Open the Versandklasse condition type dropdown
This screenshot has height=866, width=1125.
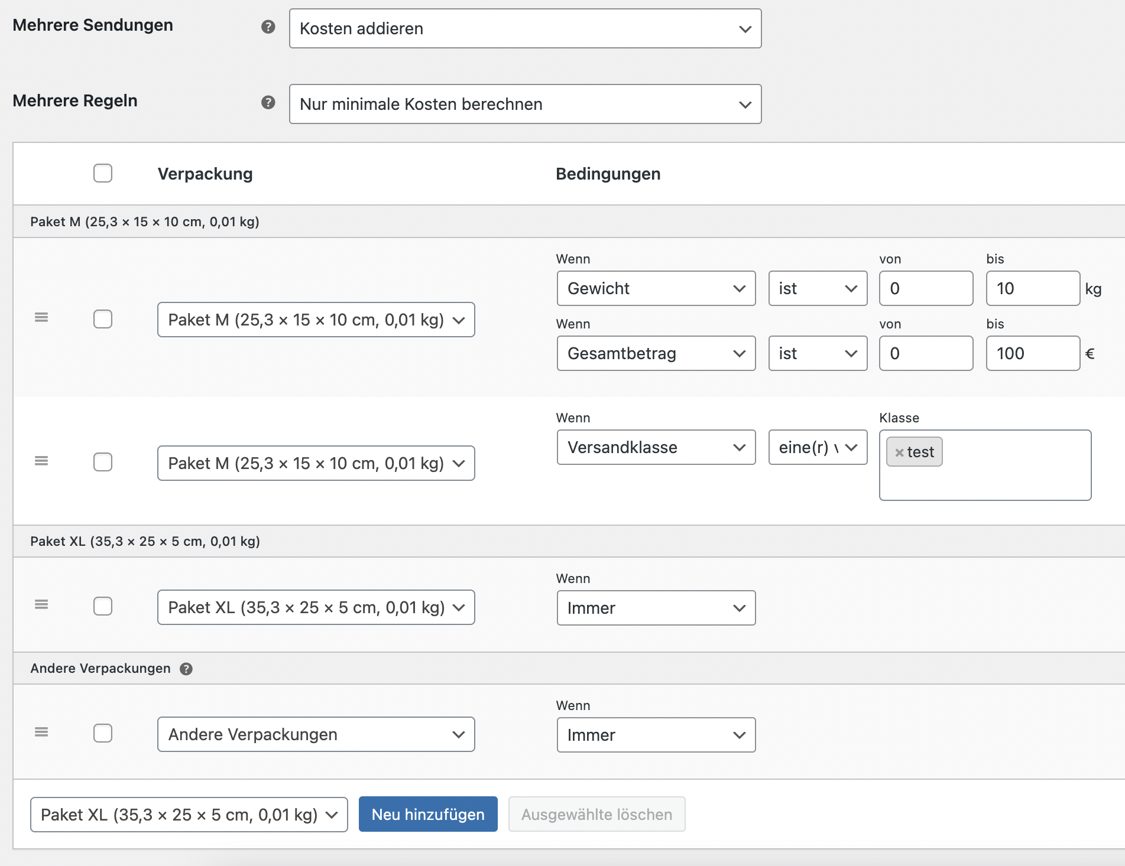pos(656,447)
